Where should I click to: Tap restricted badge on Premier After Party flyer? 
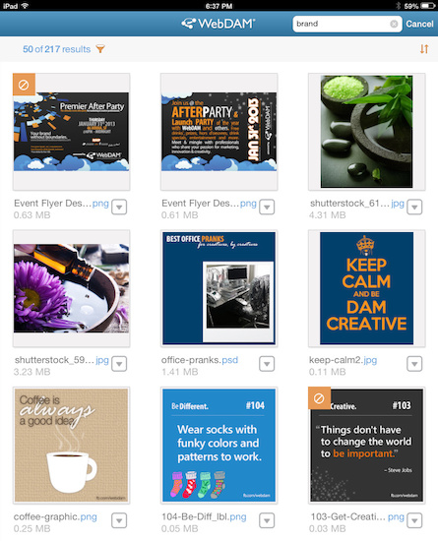tap(24, 85)
